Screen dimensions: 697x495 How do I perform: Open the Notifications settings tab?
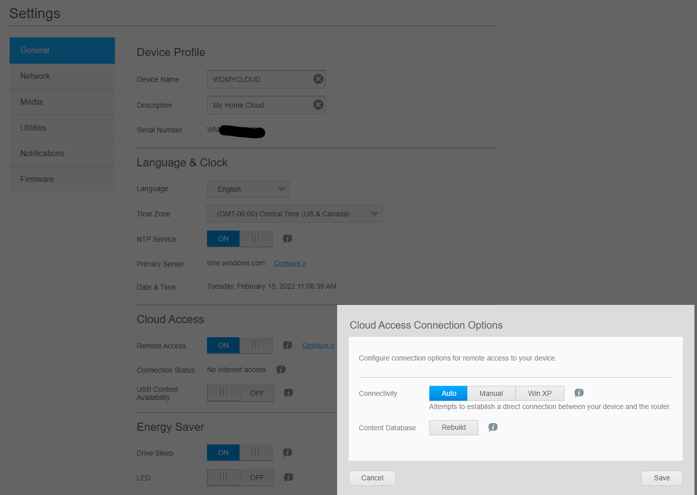tap(62, 154)
